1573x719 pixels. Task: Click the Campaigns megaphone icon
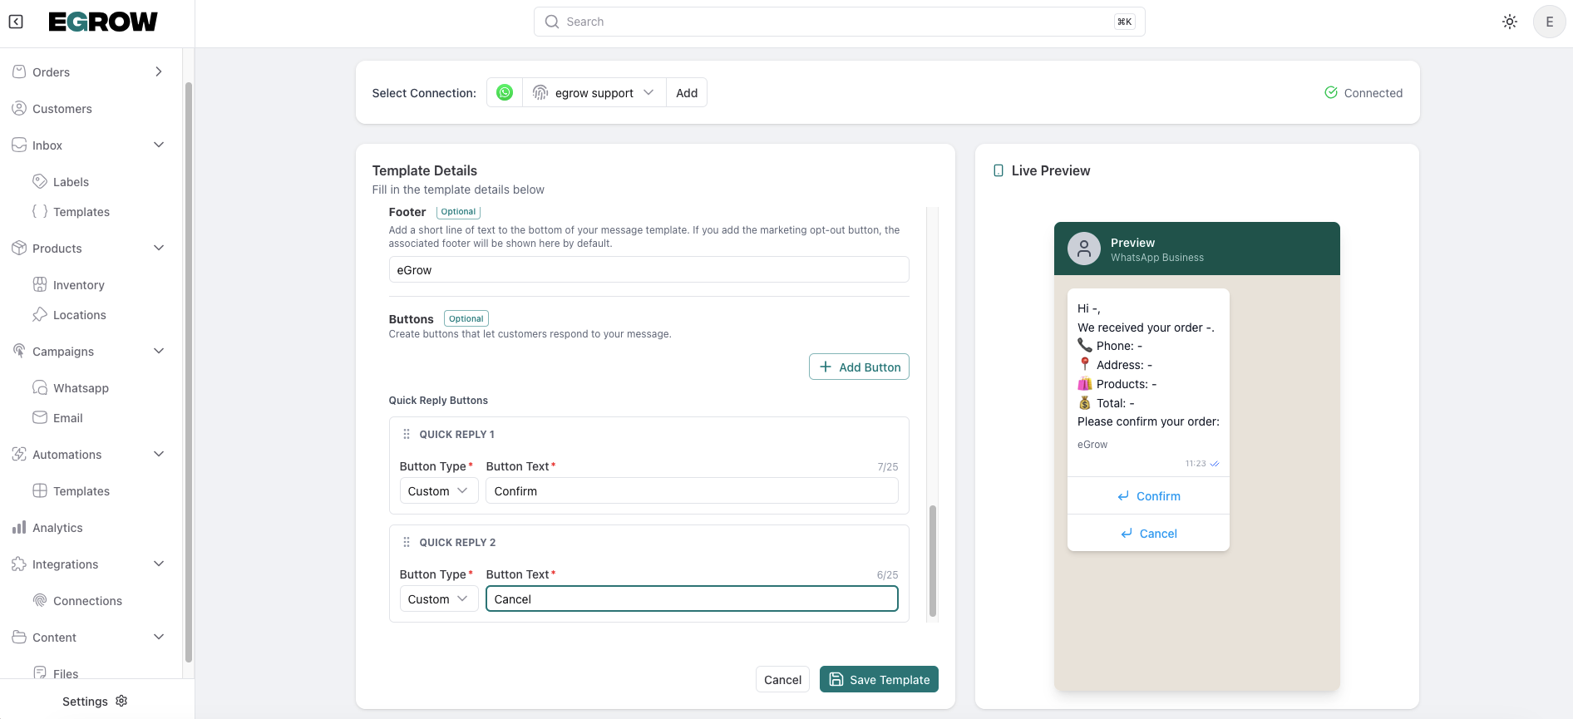[x=19, y=351]
